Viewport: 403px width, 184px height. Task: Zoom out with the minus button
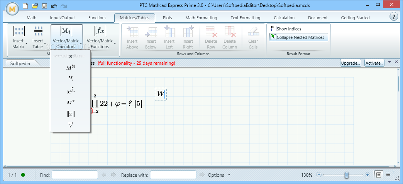(x=319, y=175)
